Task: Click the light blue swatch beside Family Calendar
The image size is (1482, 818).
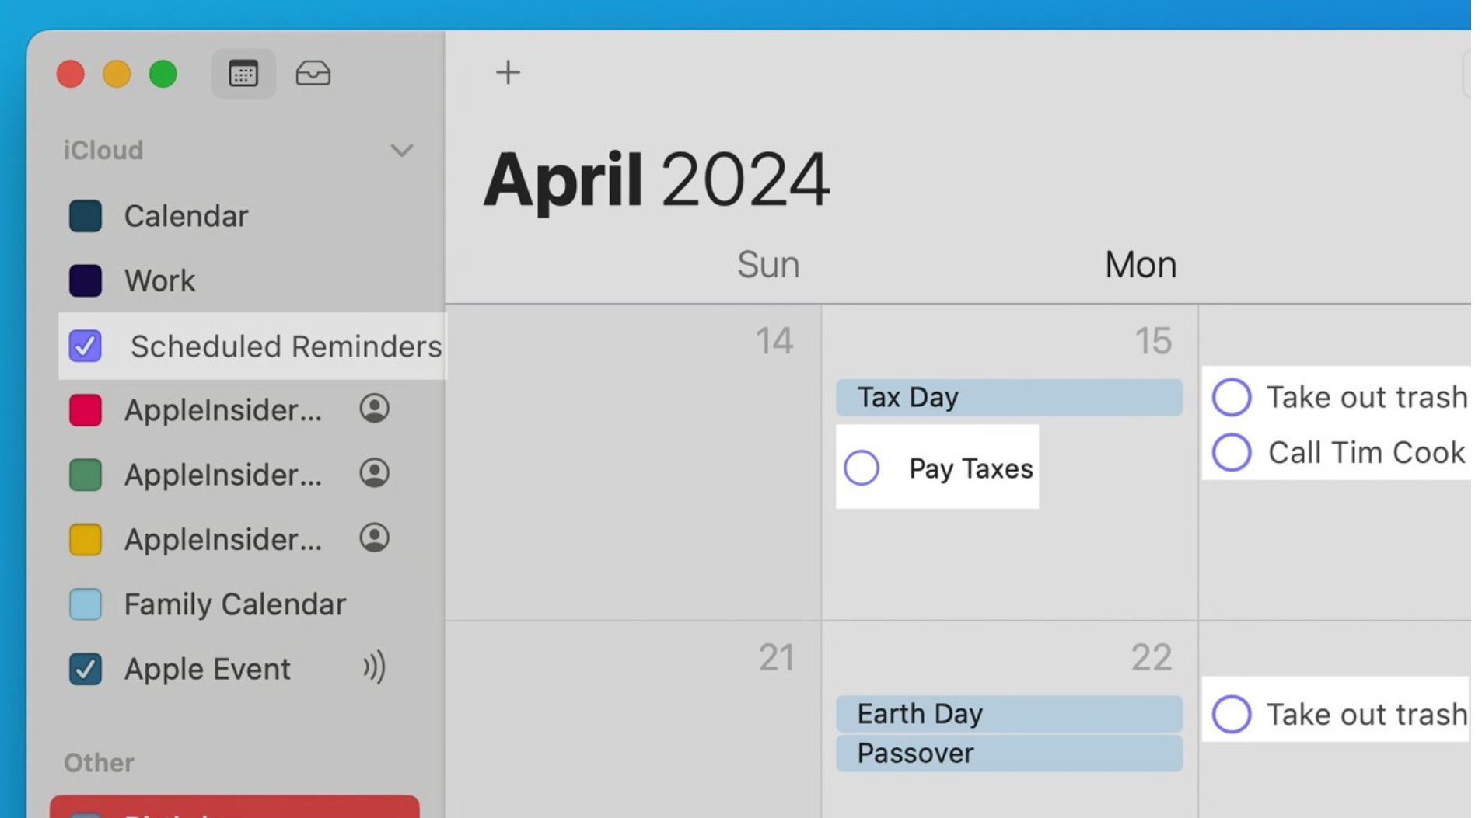Action: (86, 604)
